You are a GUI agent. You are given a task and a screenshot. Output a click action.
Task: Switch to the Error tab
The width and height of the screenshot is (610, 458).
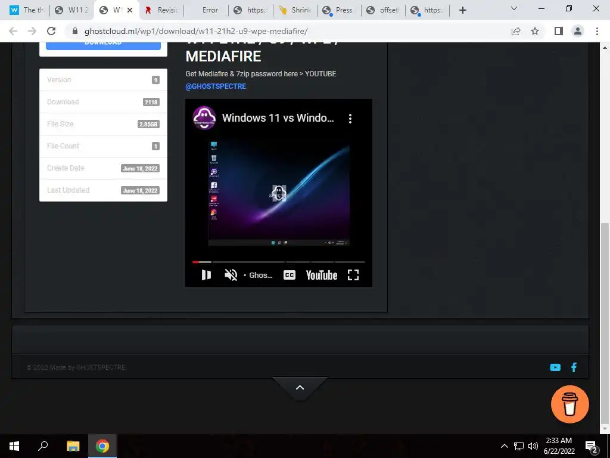[206, 10]
